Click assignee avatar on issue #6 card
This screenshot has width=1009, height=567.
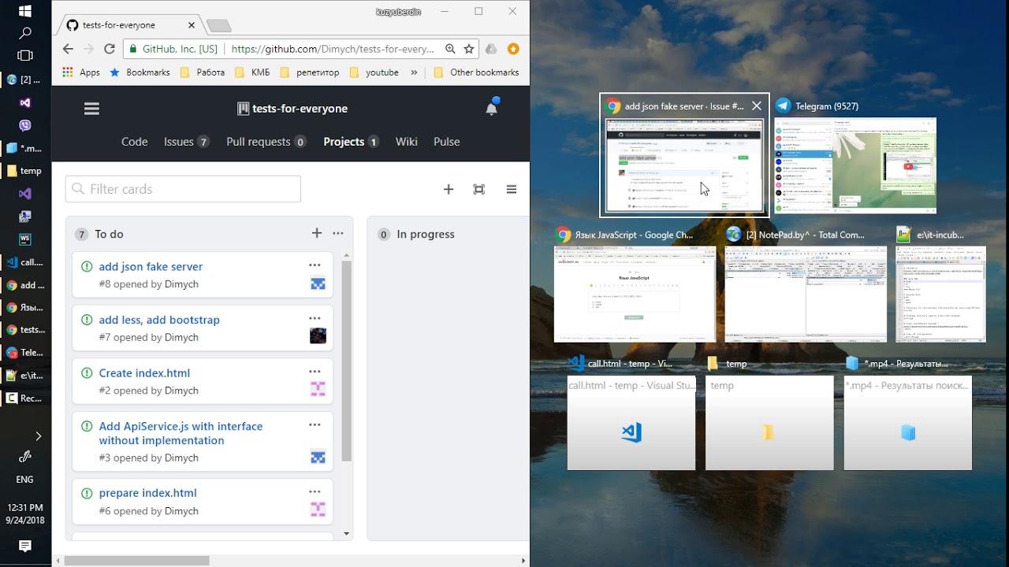point(318,510)
